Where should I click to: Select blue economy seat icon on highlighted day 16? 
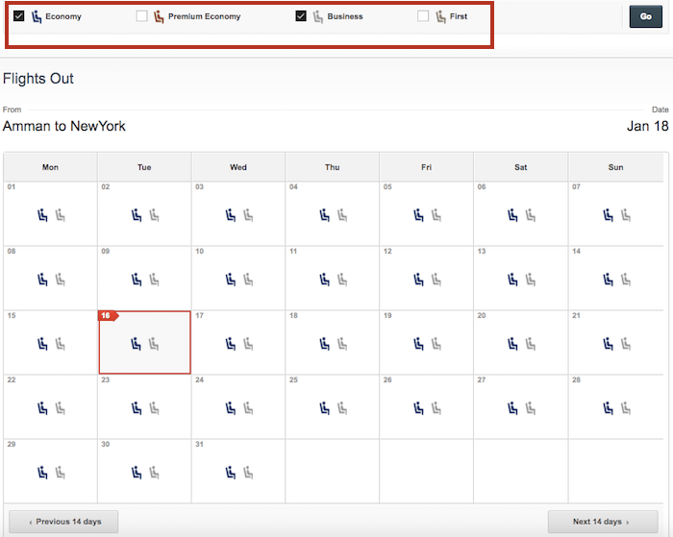pos(136,344)
